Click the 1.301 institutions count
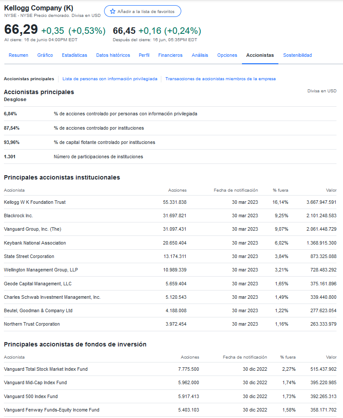 10,157
